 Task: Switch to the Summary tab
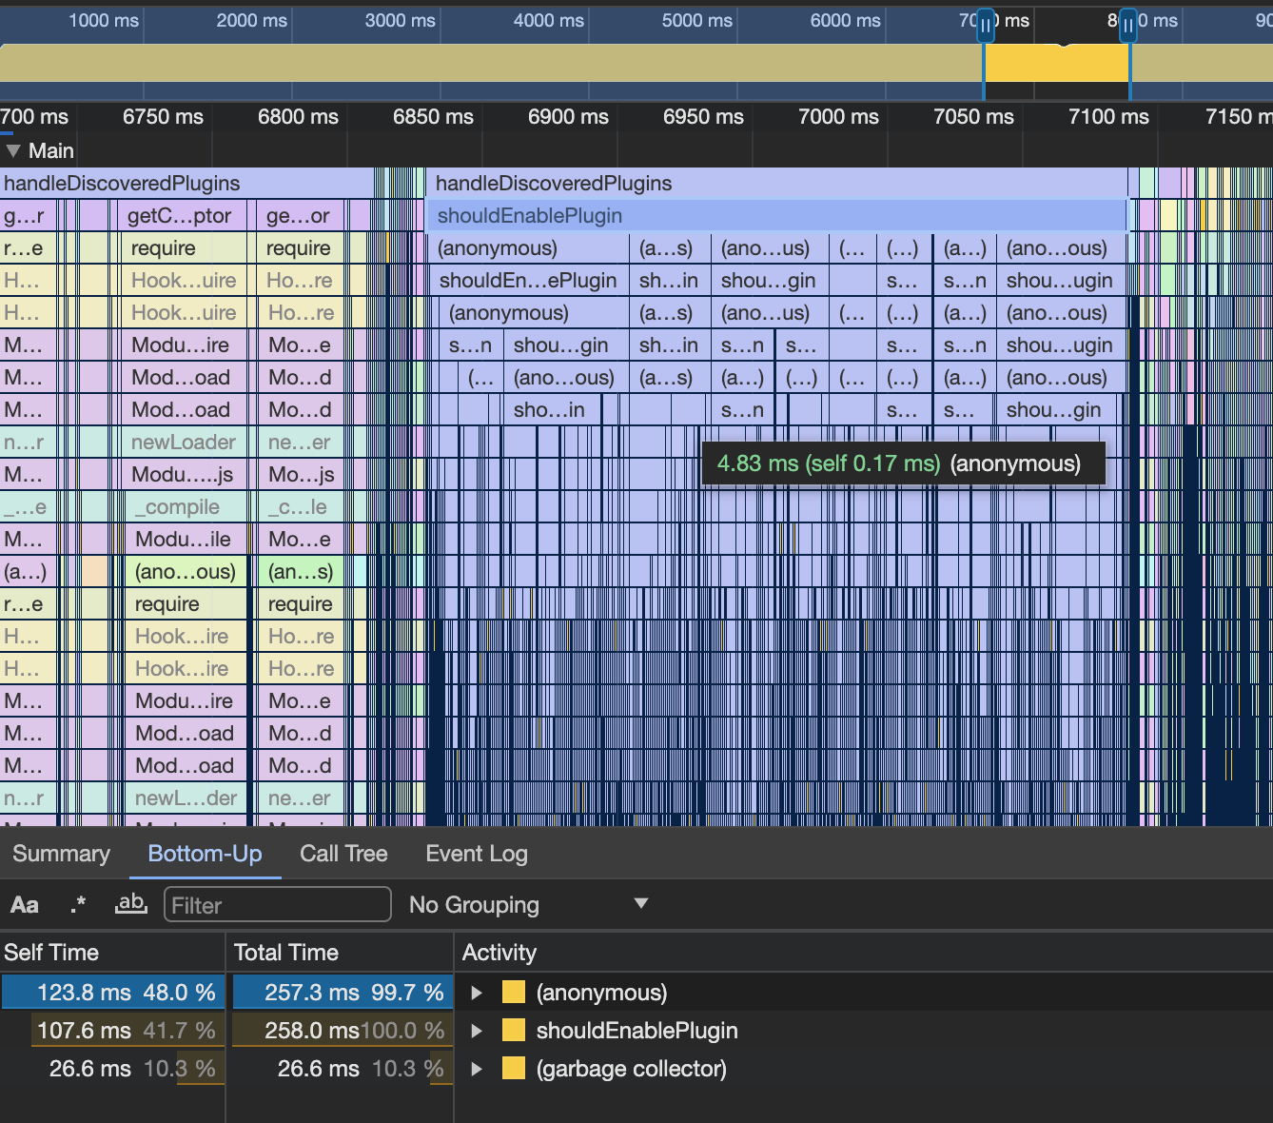click(x=62, y=854)
